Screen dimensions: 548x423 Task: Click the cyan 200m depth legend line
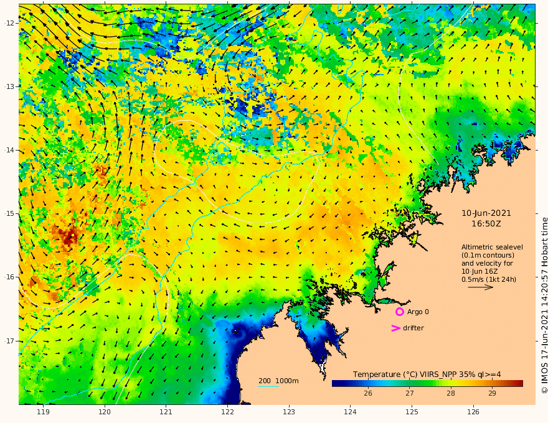click(x=268, y=387)
